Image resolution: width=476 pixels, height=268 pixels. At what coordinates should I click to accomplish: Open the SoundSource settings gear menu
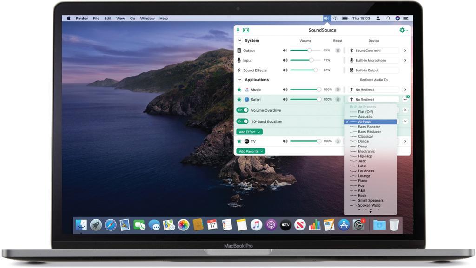403,30
